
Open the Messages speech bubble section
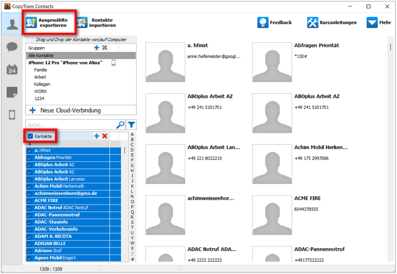tap(12, 47)
